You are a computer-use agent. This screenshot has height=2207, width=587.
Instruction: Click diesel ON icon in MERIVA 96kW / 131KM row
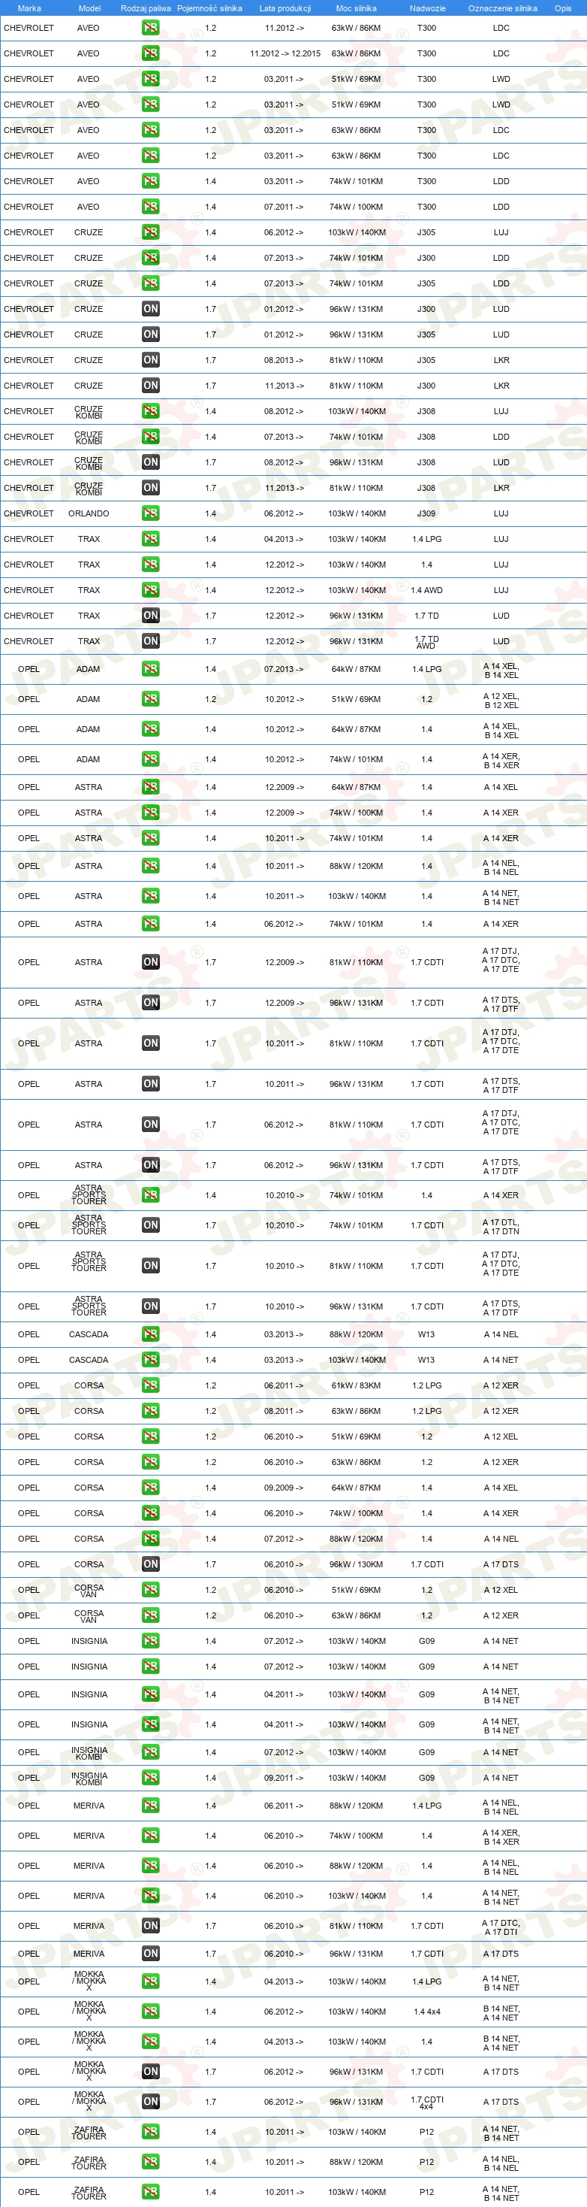[151, 1954]
